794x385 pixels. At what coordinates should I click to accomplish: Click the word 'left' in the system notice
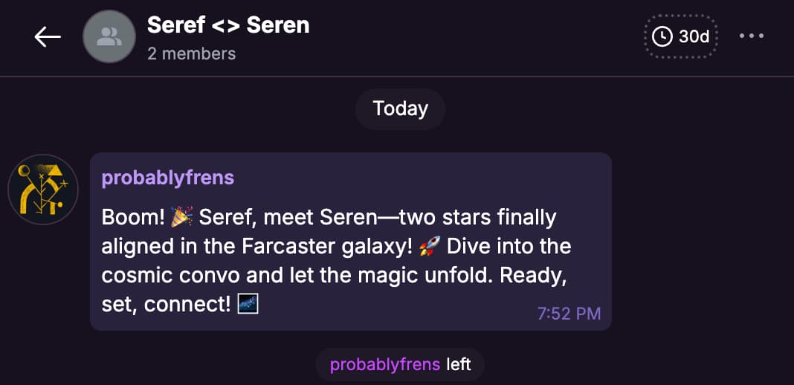pos(458,365)
